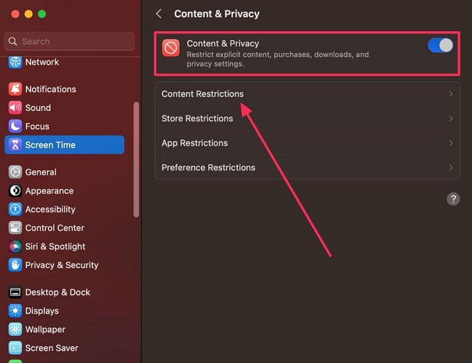472x363 pixels.
Task: Click the sidebar scrollbar
Action: tap(137, 159)
